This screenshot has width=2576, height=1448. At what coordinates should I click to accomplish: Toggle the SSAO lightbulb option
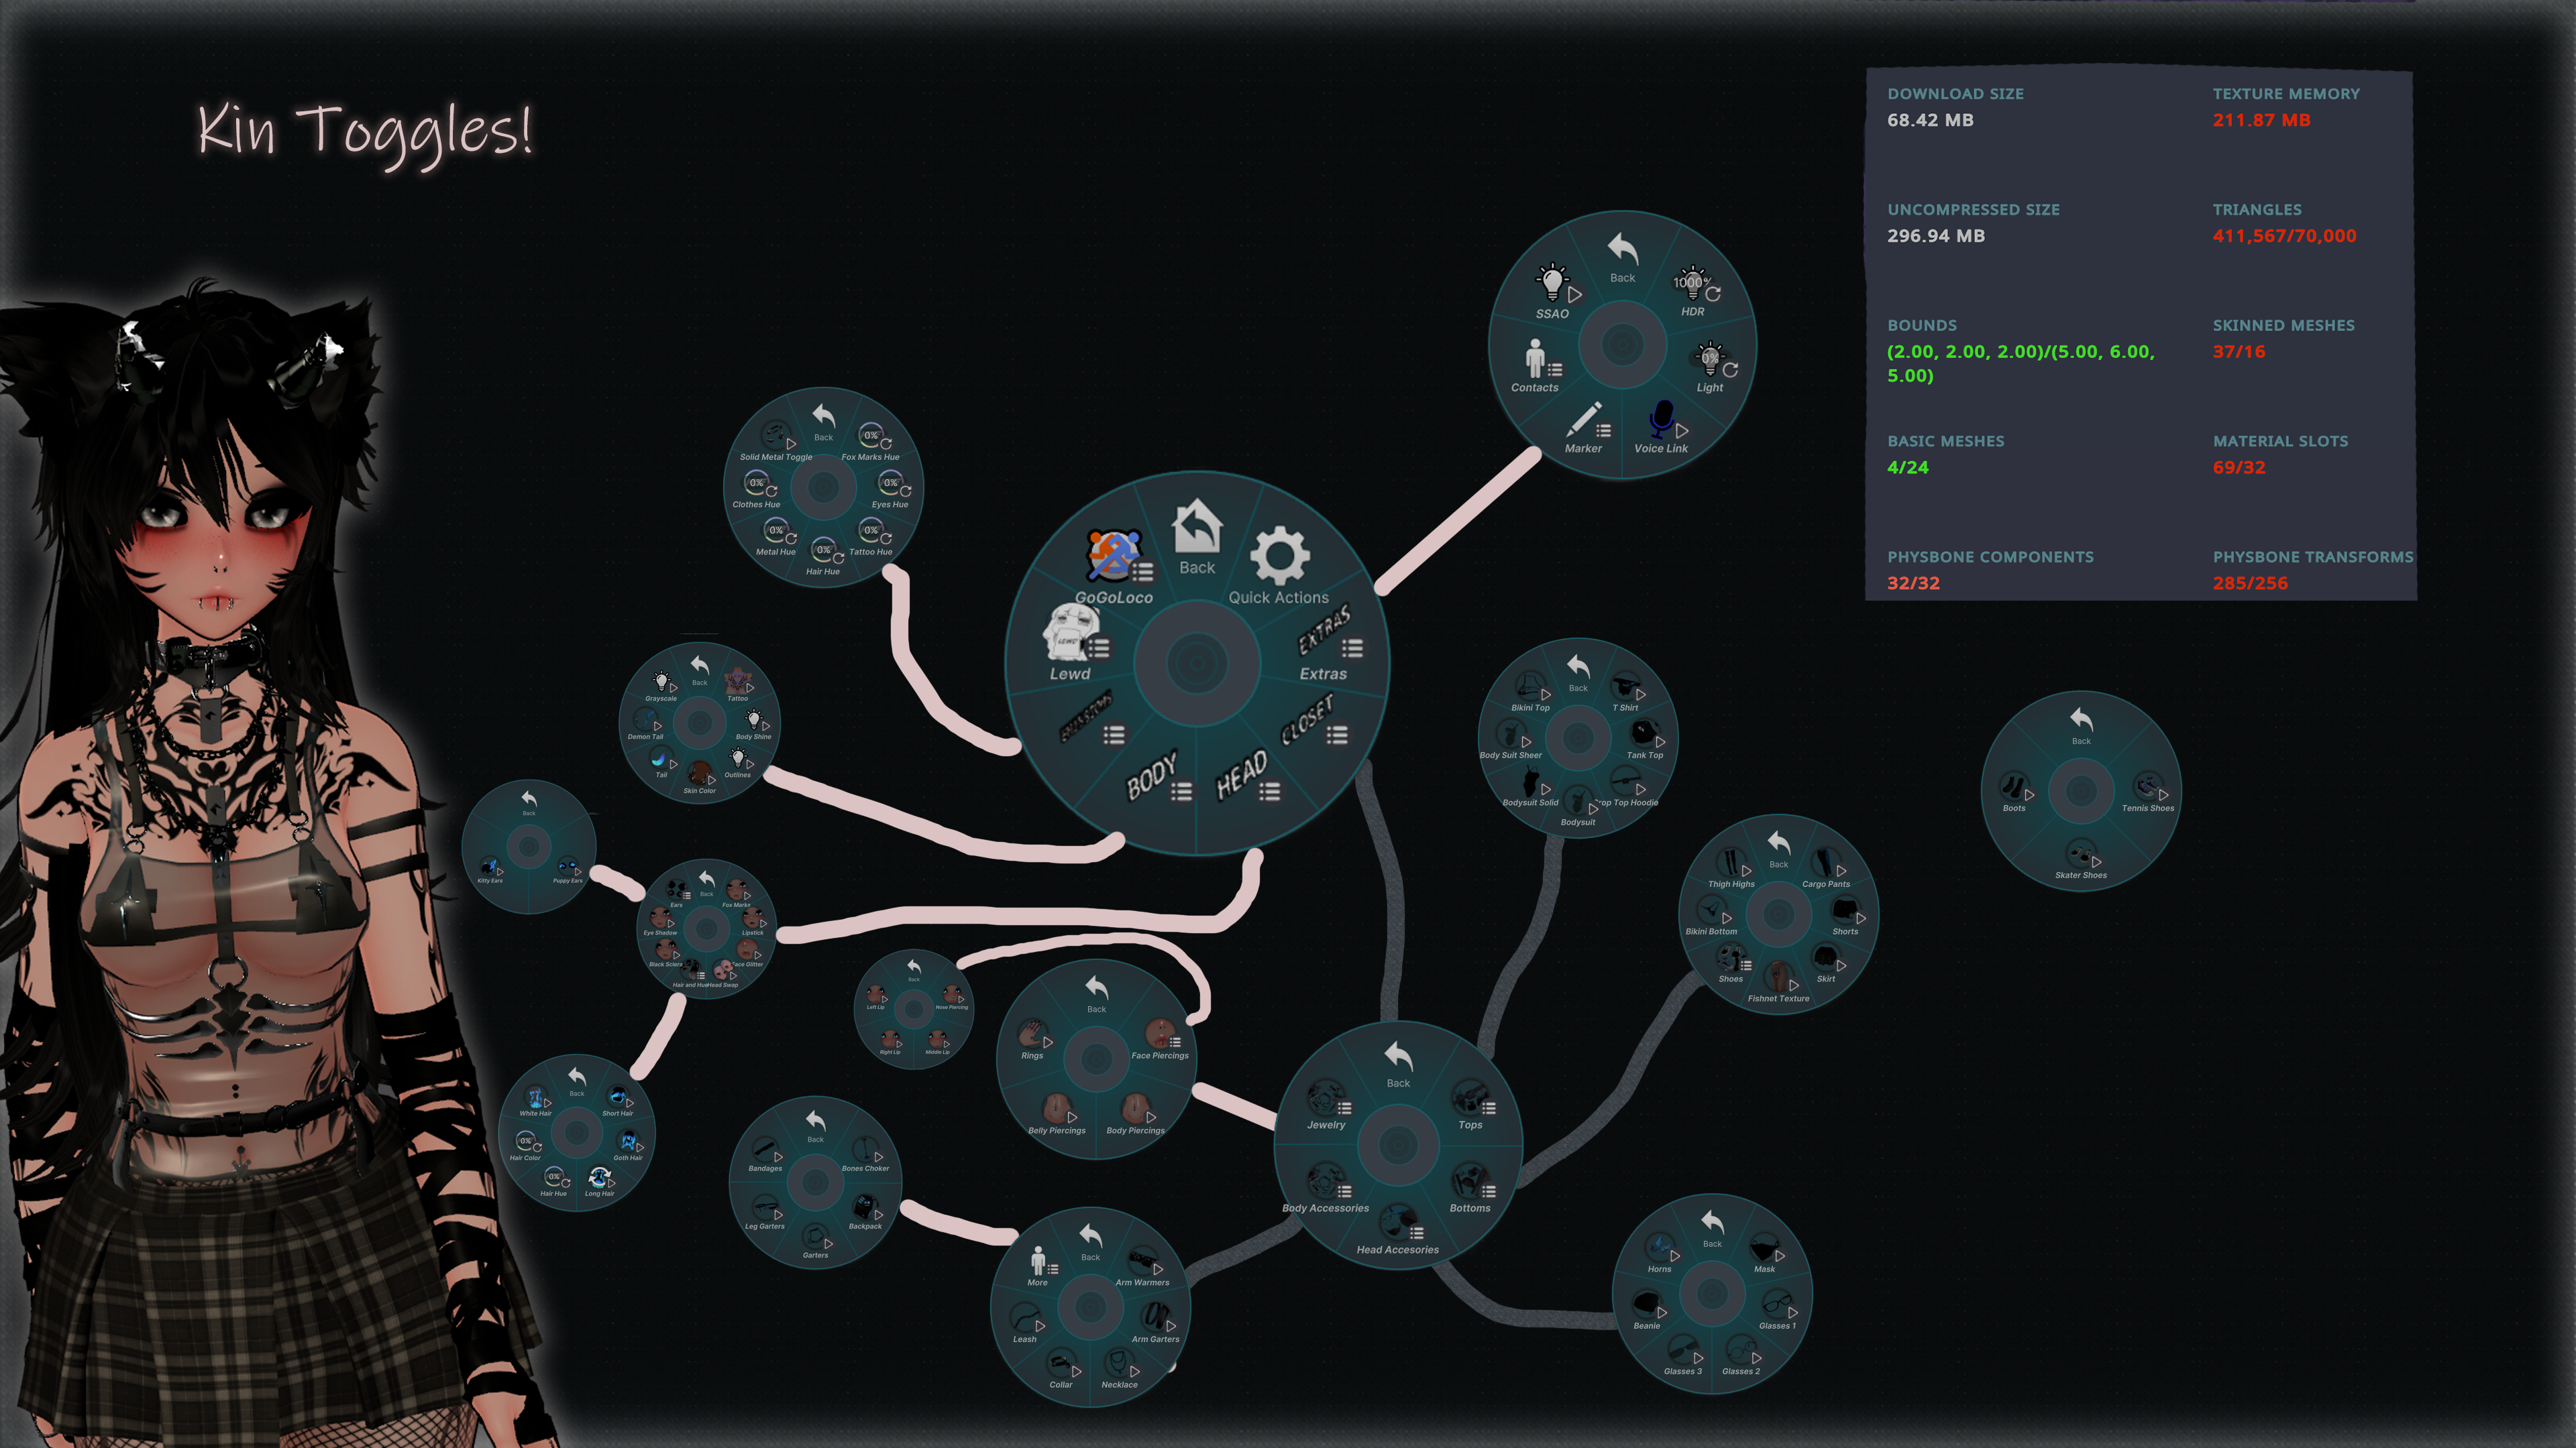pyautogui.click(x=1552, y=283)
